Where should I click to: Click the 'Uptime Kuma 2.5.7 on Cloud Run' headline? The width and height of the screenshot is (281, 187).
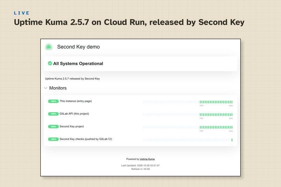[x=129, y=22]
